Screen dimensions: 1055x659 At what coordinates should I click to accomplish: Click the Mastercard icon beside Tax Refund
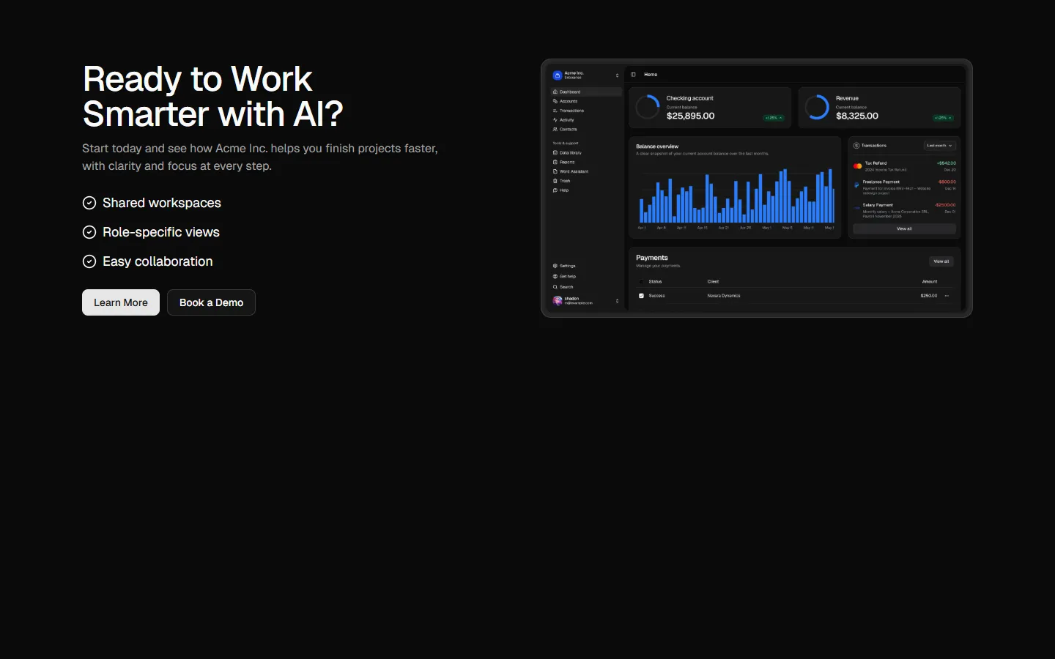(x=857, y=166)
